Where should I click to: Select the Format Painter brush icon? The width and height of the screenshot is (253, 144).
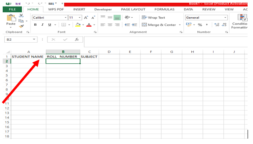point(21,26)
